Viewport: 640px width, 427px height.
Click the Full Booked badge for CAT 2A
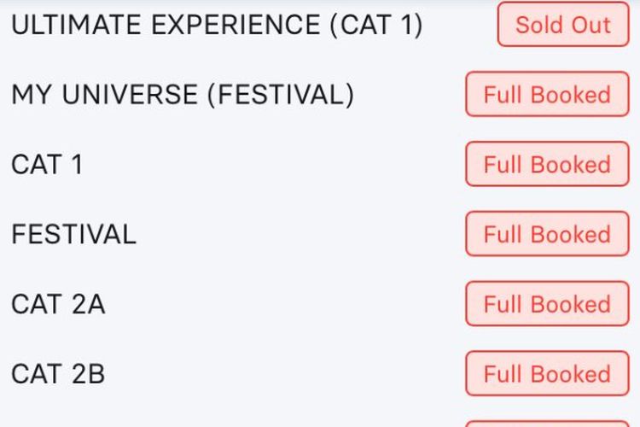(547, 304)
